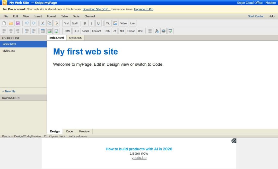The width and height of the screenshot is (278, 169).
Task: Click the 404 toolbar button
Action: point(122,31)
